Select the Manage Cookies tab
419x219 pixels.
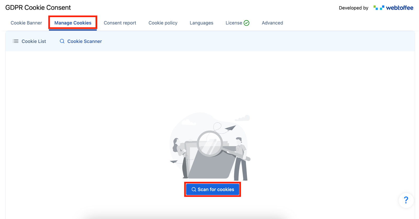coord(73,23)
